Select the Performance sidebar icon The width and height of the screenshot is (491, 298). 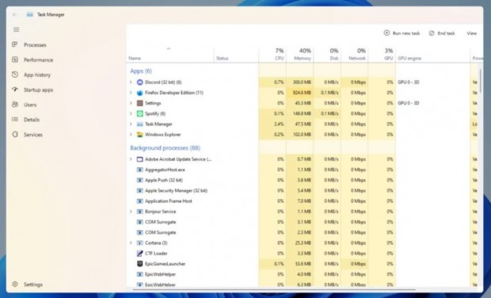[15, 59]
